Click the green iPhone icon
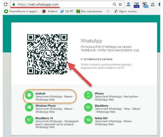163x137 pixels. (88, 95)
